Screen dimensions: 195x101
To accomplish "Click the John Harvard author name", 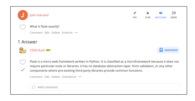I will pyautogui.click(x=39, y=15).
